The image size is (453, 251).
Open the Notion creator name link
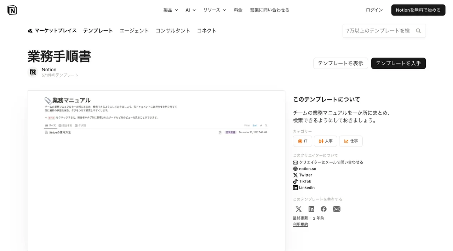point(49,70)
